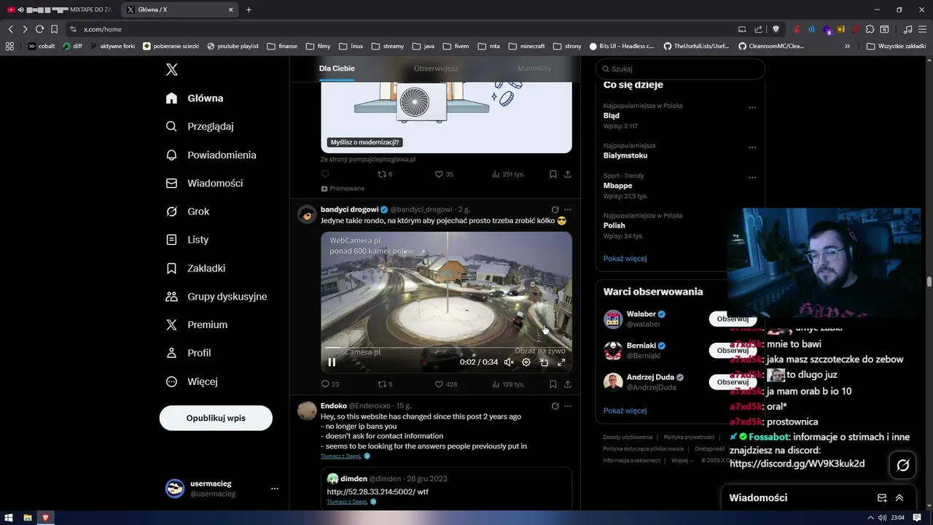
Task: Bookmark the bandyci drogowi post
Action: point(553,384)
